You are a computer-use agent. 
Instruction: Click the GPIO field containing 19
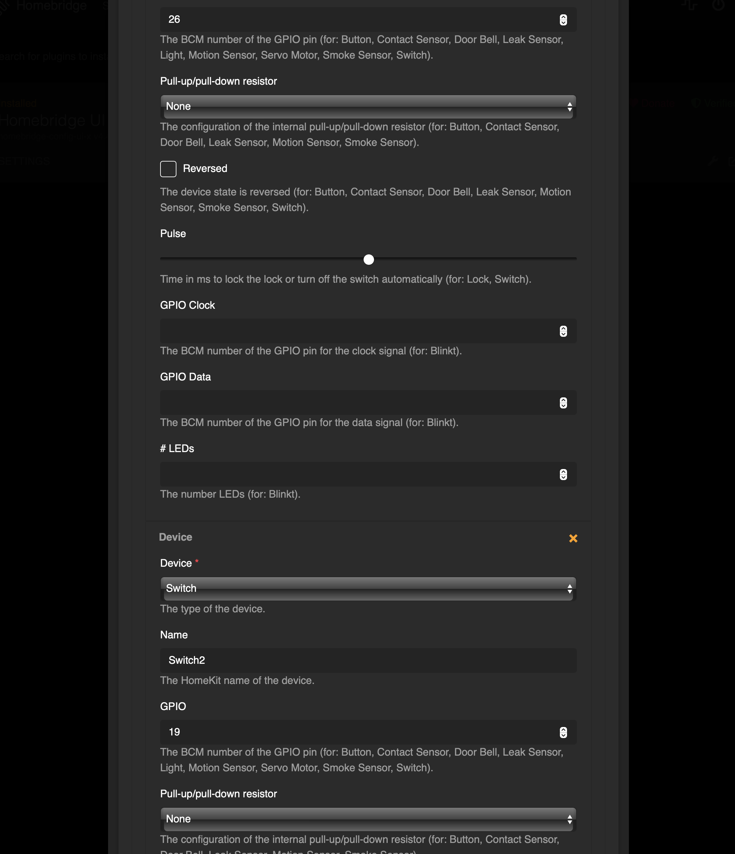pos(368,733)
